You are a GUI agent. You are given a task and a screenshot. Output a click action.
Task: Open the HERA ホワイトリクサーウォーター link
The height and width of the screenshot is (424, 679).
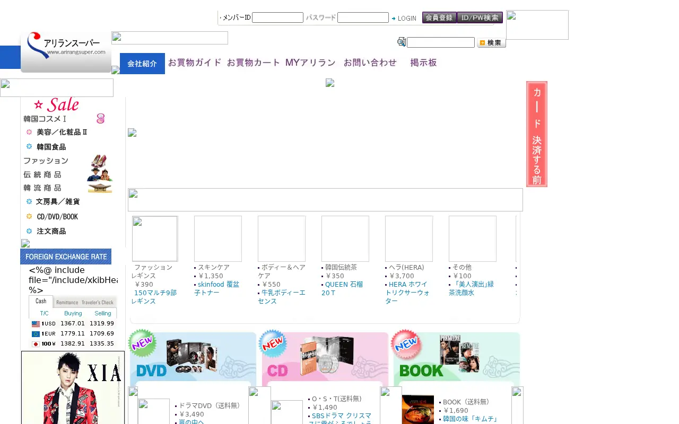[407, 293]
